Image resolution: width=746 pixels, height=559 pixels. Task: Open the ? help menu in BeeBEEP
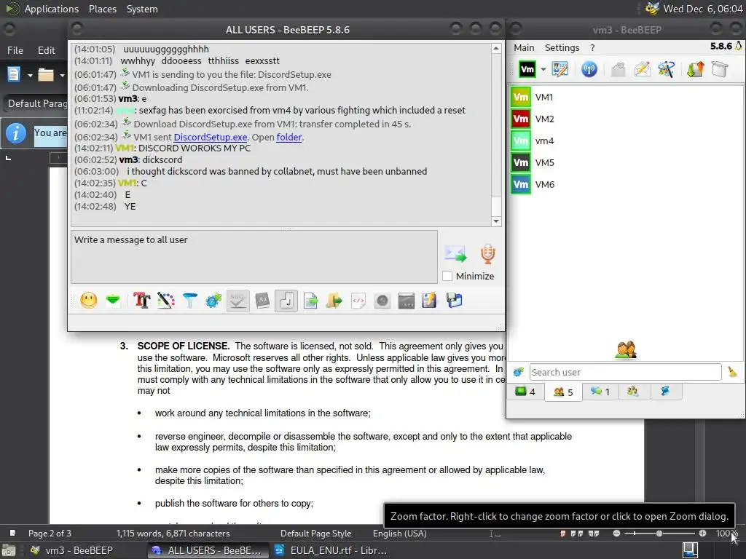592,47
